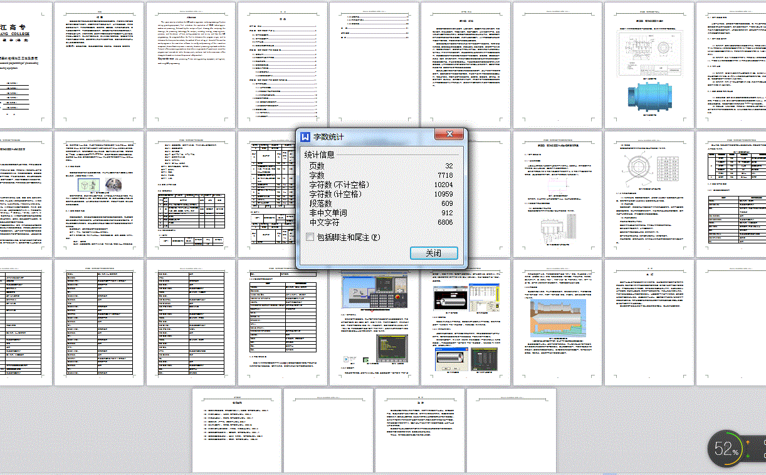Open the page thumbnail with the two small part photos
The width and height of the screenshot is (766, 475).
point(99,194)
